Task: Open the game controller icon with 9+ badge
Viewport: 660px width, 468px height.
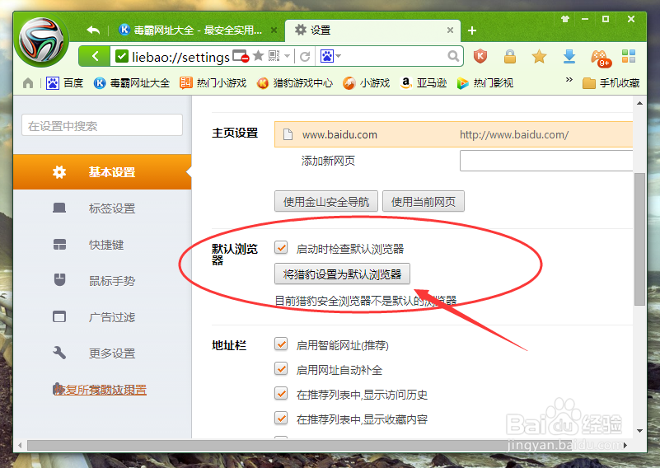Action: click(x=600, y=58)
